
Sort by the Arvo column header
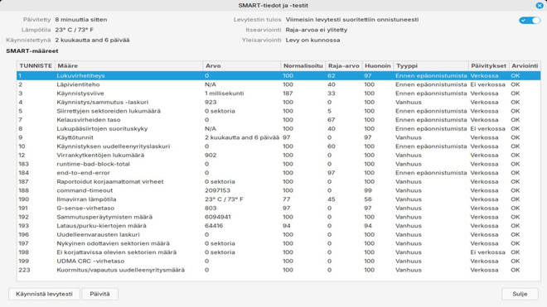pyautogui.click(x=242, y=65)
